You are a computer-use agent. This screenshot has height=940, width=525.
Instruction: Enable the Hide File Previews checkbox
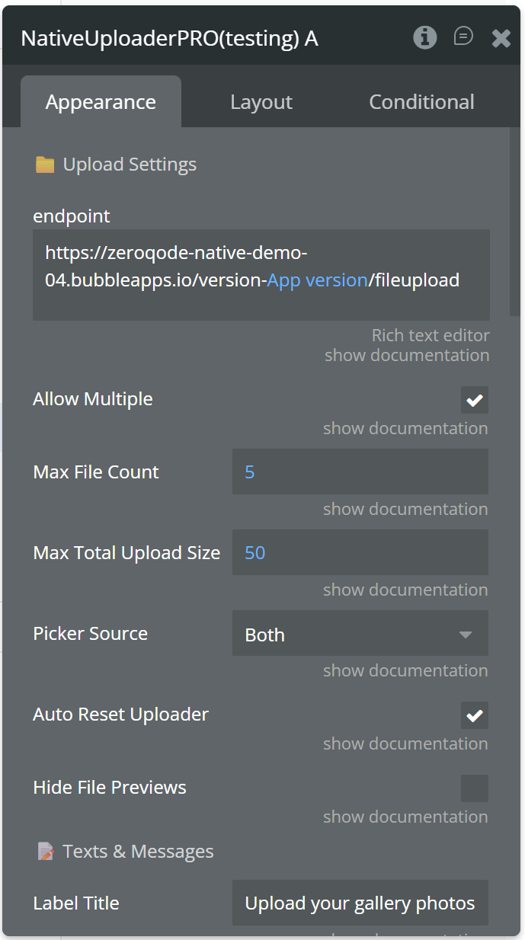(x=474, y=788)
